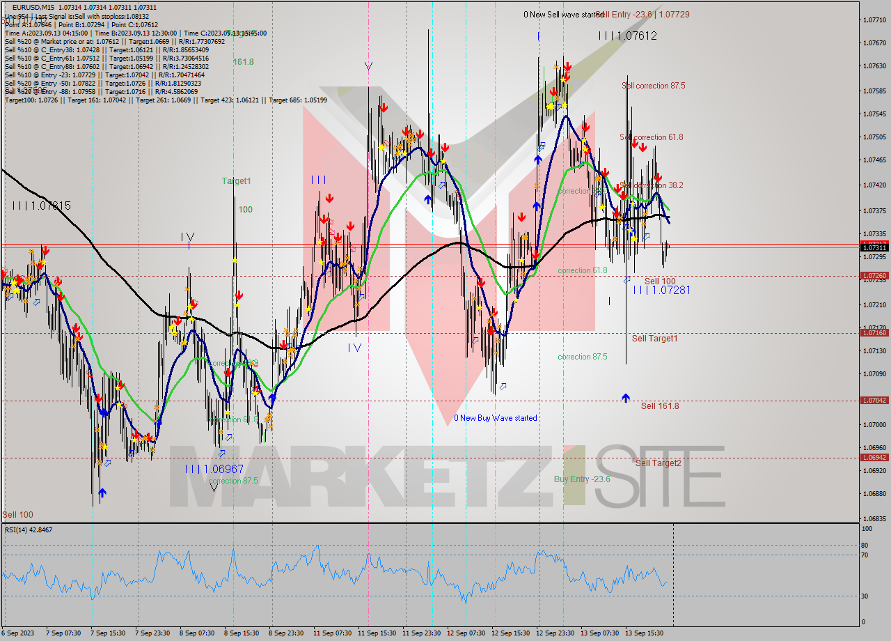
Task: Click the red 1.07042 price level tag
Action: pos(874,401)
